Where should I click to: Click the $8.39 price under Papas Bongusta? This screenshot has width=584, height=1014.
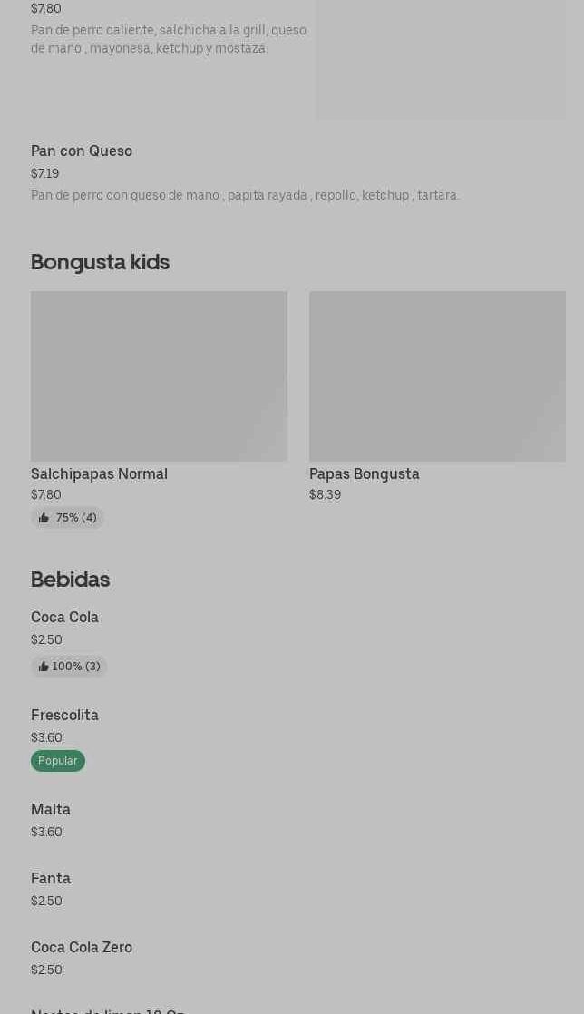[x=325, y=495]
